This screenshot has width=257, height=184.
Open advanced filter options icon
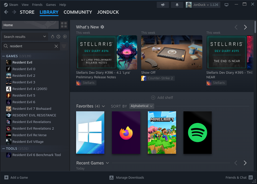tap(64, 46)
